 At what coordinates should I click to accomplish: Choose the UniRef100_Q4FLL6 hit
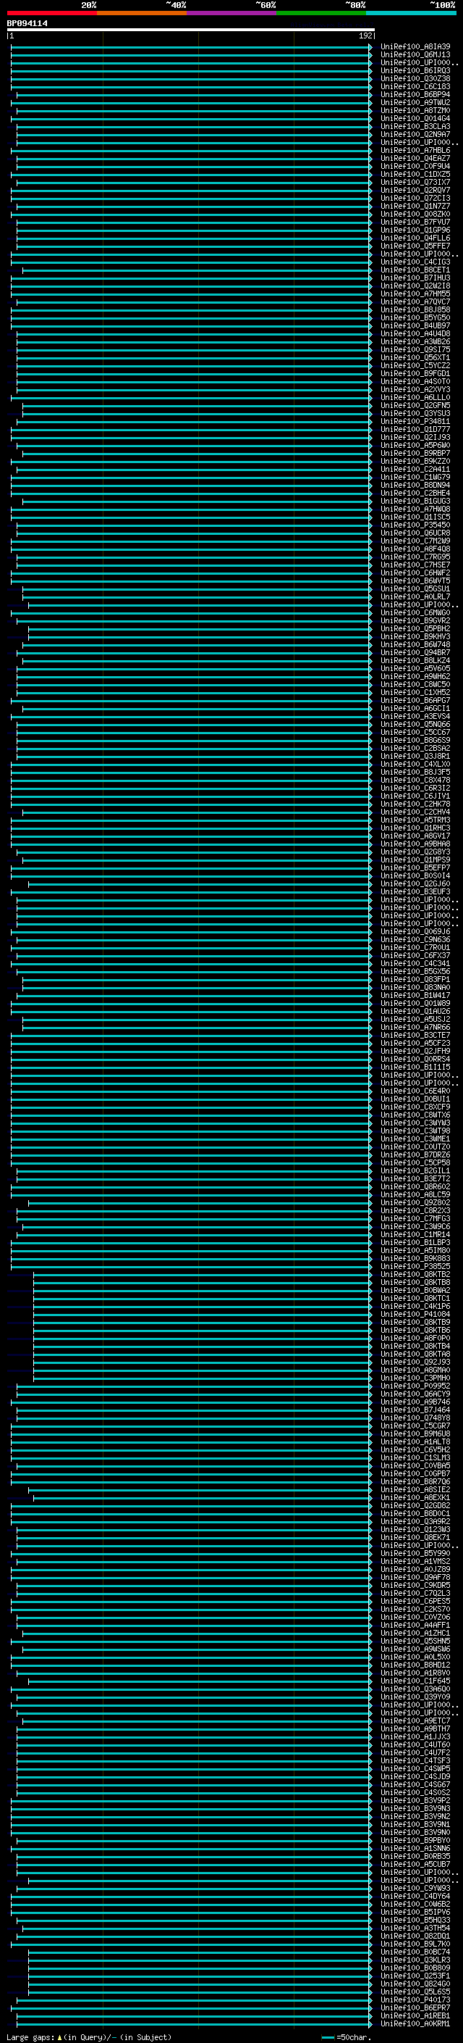coord(415,238)
